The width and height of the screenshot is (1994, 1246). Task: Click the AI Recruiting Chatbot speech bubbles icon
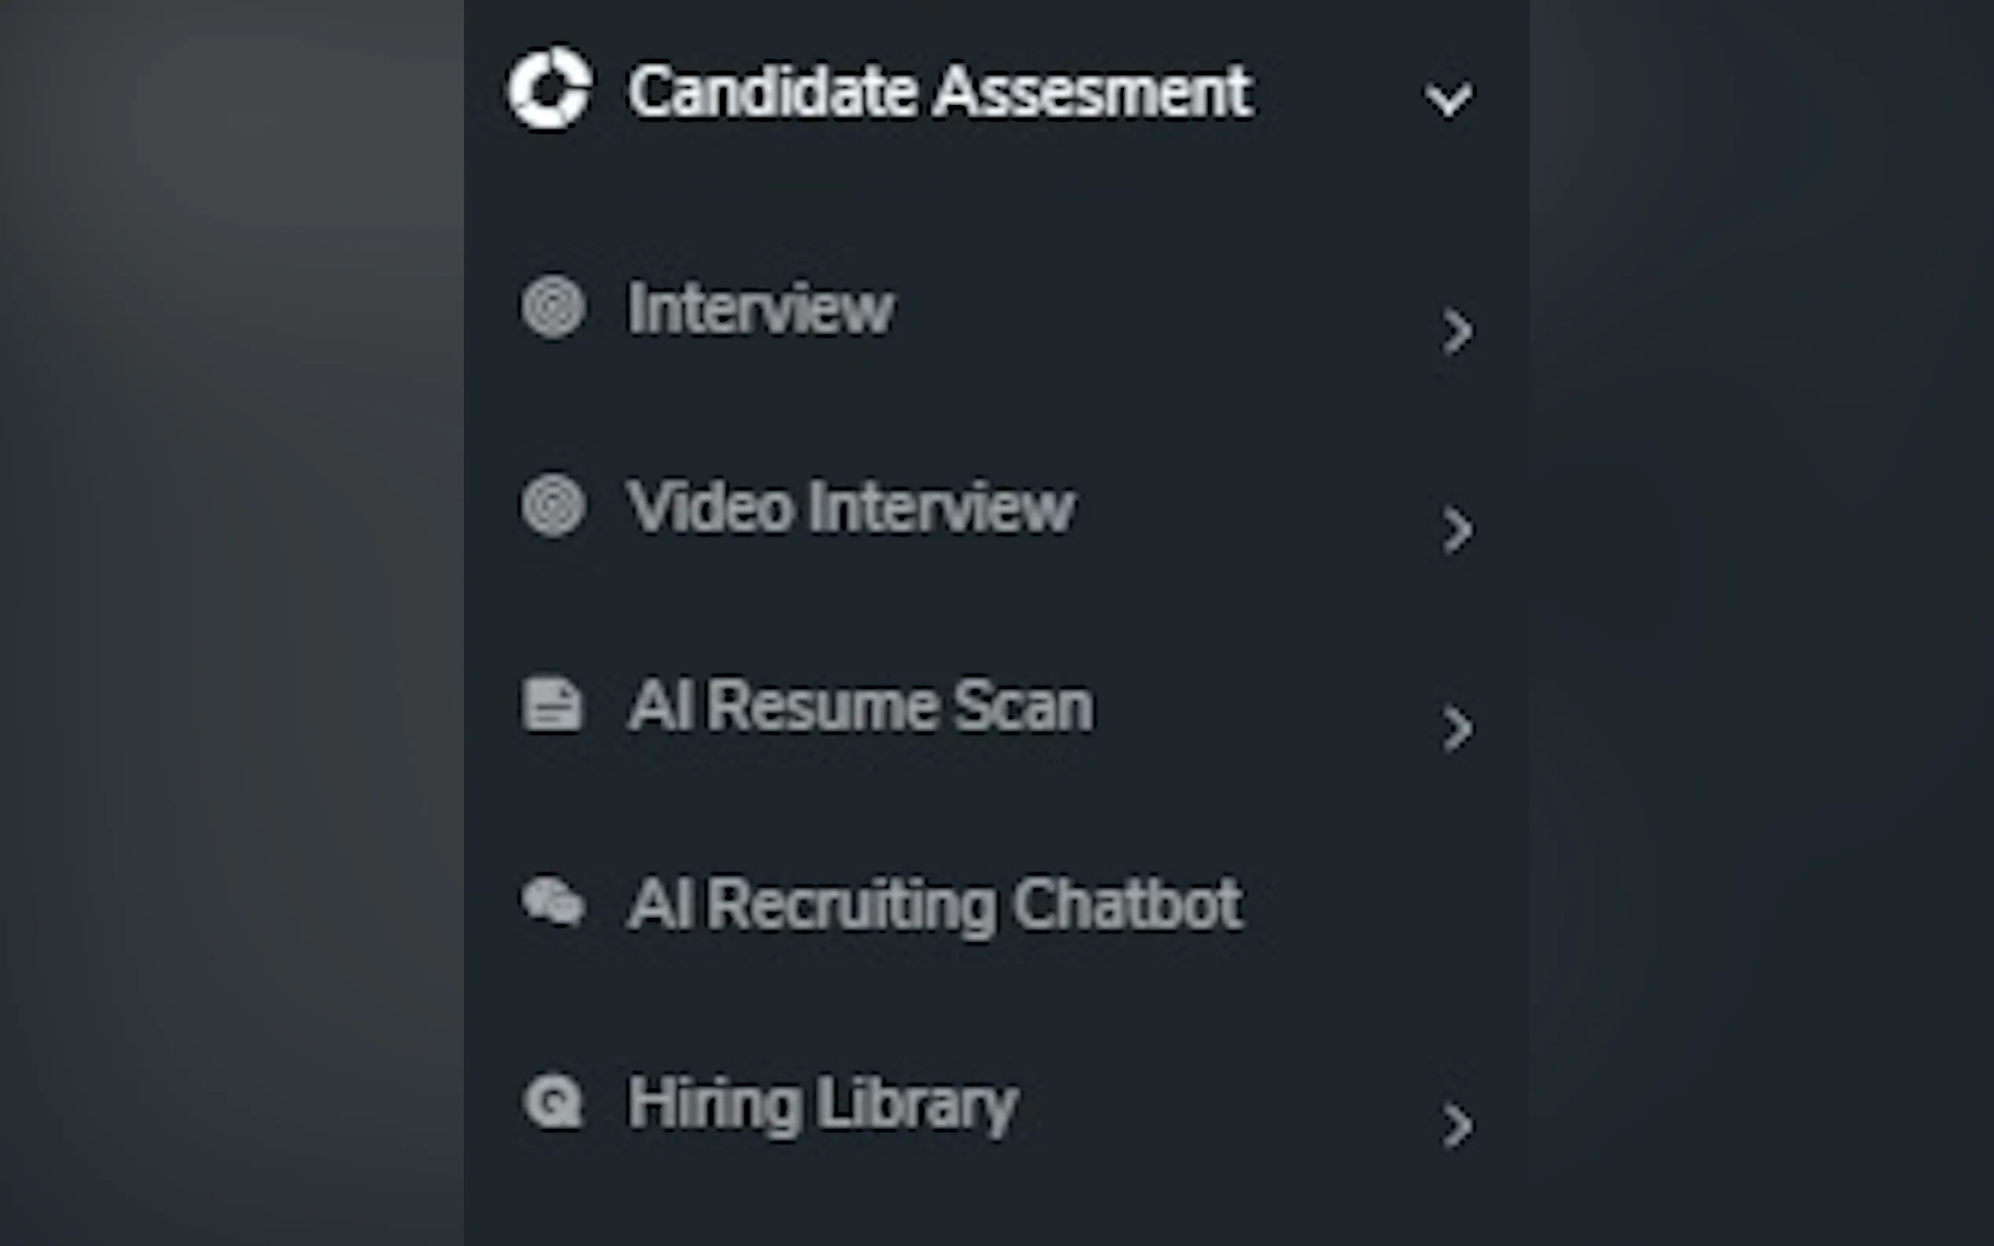[553, 902]
